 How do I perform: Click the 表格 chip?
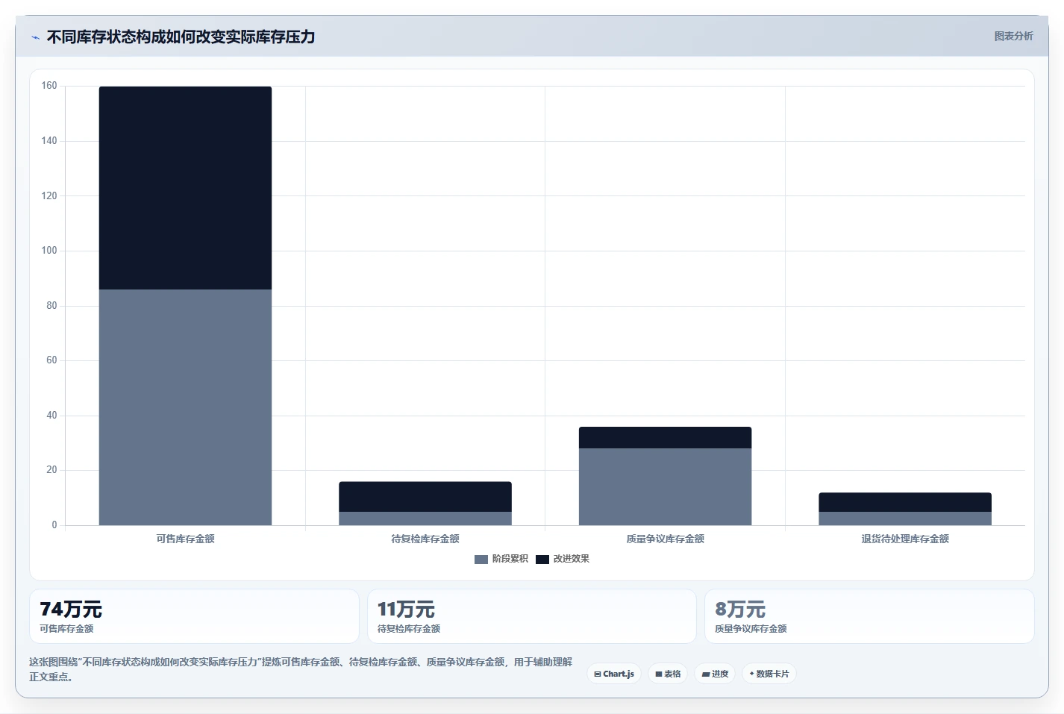[x=668, y=674]
